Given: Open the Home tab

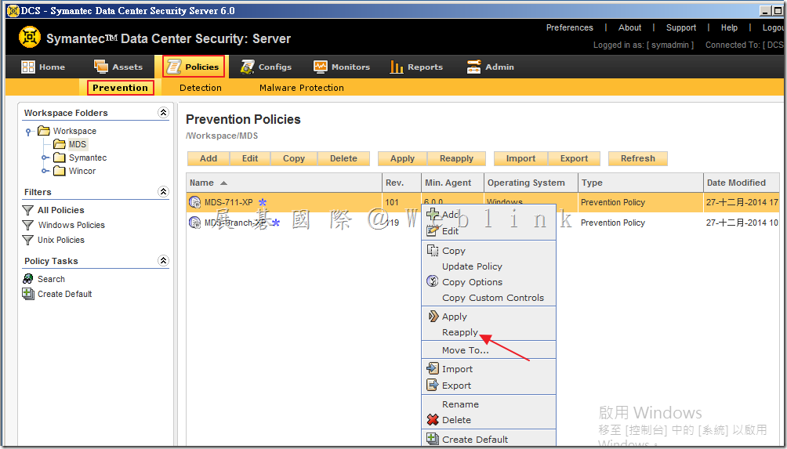Looking at the screenshot, I should (43, 67).
